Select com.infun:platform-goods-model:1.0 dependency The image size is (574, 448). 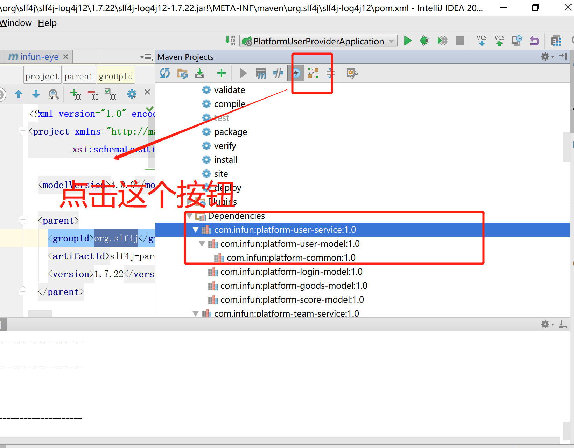294,286
